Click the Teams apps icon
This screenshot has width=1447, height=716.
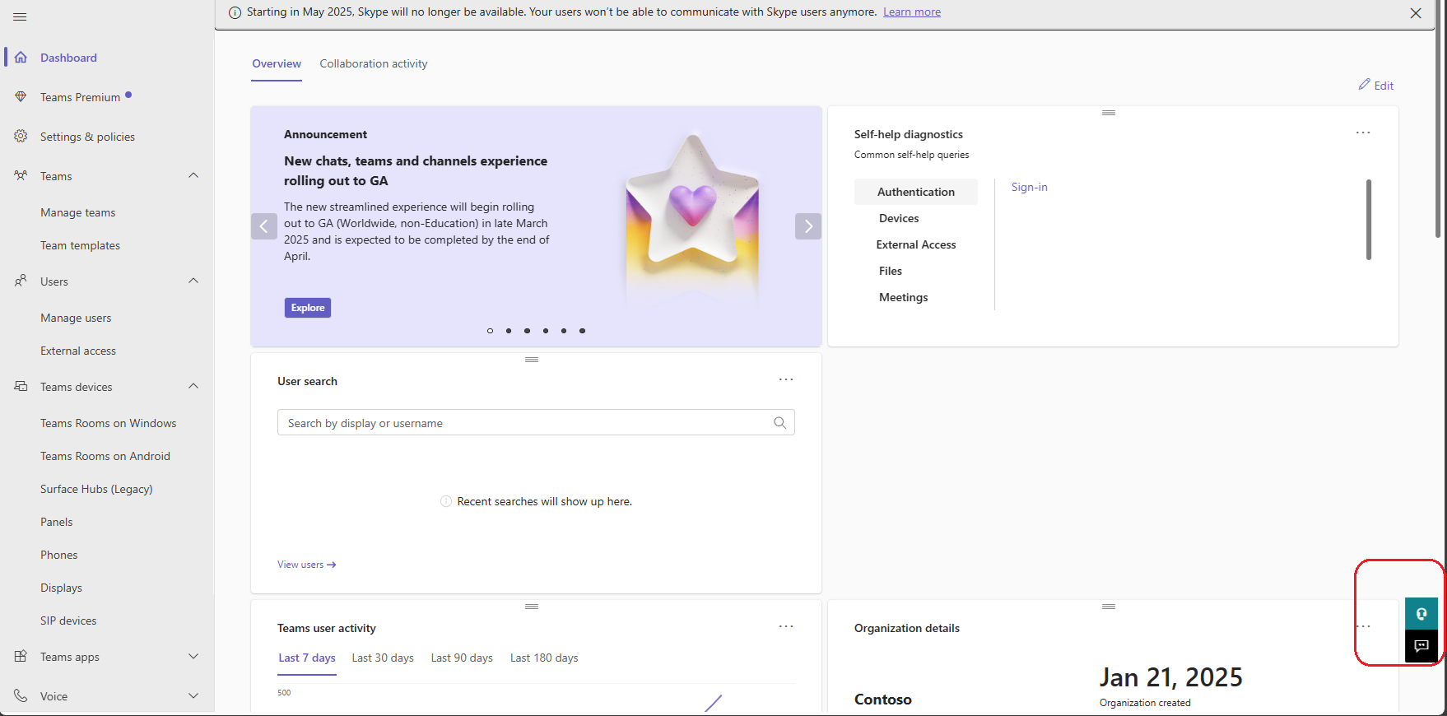point(21,657)
